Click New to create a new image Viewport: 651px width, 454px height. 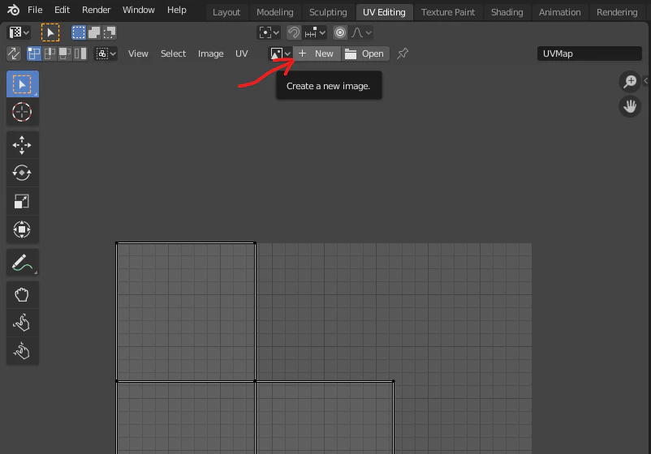coord(317,54)
